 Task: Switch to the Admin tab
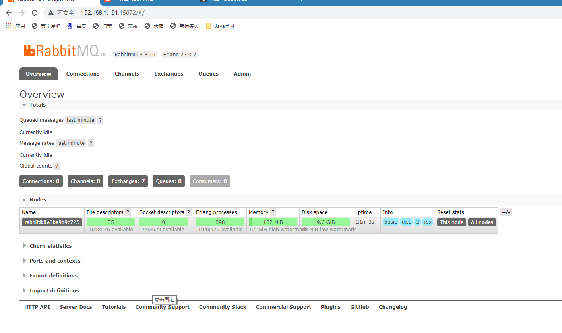point(242,74)
